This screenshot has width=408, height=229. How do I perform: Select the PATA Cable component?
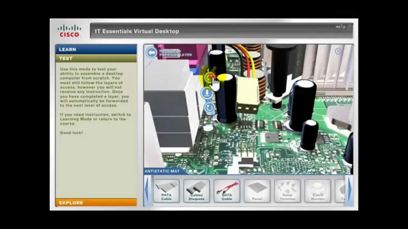[166, 191]
